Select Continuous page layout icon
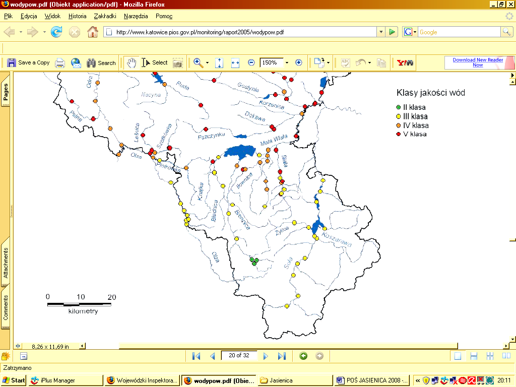 (474, 356)
